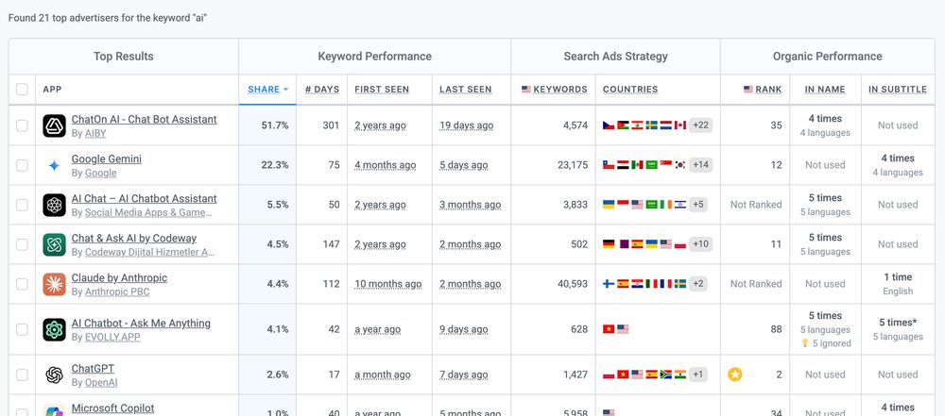The image size is (945, 416).
Task: Expand the +5 countries badge for AI Chat
Action: tap(698, 205)
